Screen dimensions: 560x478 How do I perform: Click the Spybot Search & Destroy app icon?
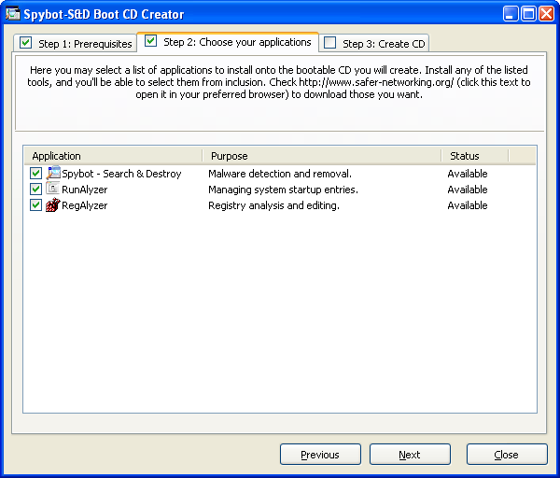[x=53, y=173]
